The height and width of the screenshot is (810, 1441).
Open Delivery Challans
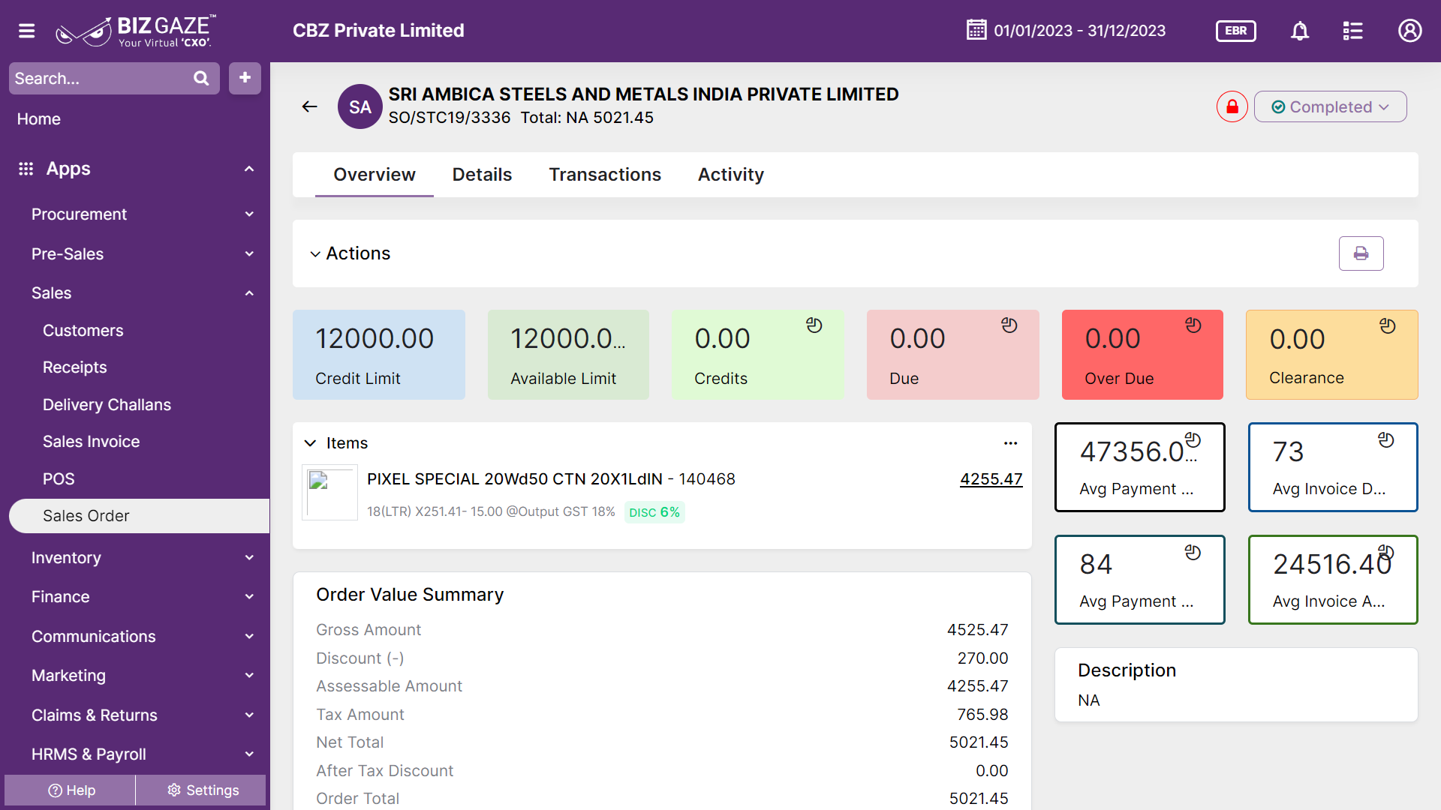(107, 405)
